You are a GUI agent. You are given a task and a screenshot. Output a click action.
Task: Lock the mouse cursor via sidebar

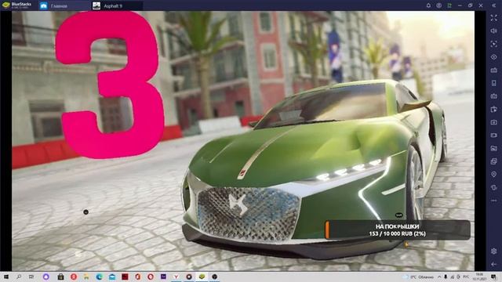pyautogui.click(x=493, y=44)
